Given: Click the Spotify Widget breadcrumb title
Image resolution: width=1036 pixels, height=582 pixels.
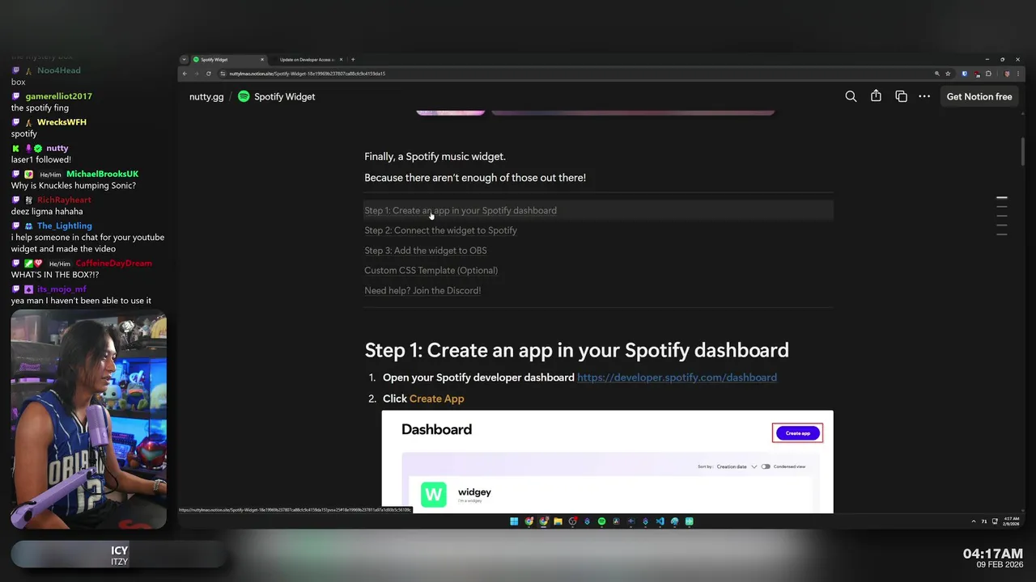Looking at the screenshot, I should click(284, 96).
